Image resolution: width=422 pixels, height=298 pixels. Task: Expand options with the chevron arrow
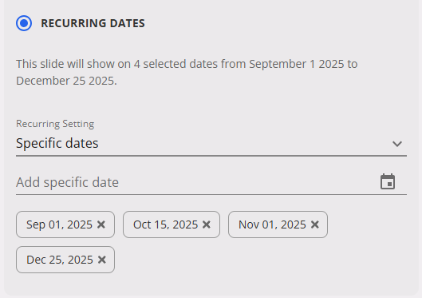pos(397,144)
